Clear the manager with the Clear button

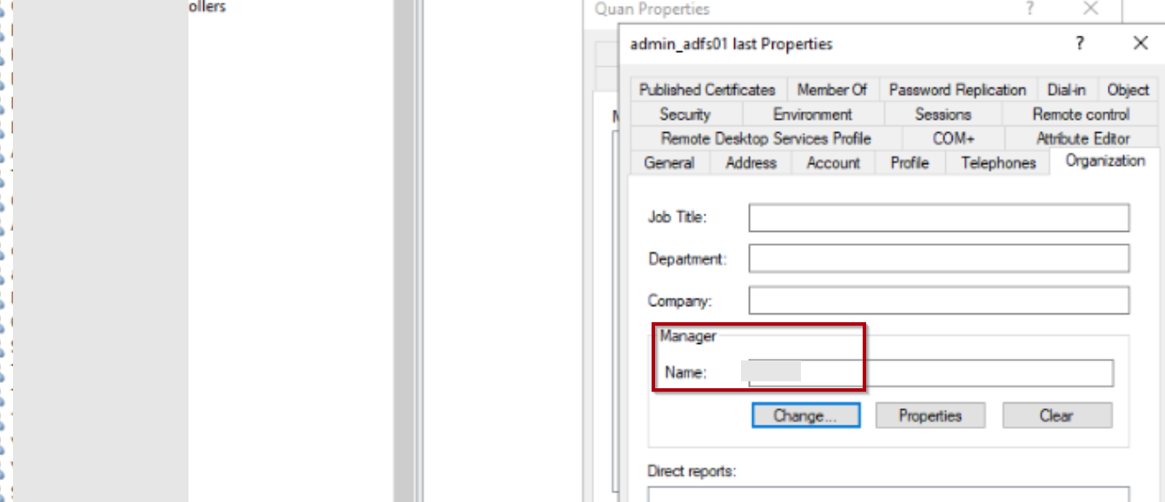(1056, 415)
